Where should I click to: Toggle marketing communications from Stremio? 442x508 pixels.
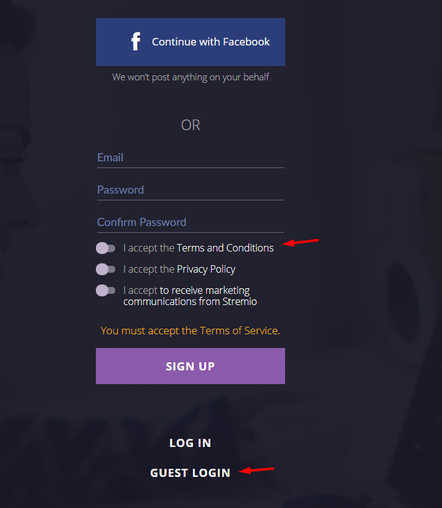coord(106,290)
